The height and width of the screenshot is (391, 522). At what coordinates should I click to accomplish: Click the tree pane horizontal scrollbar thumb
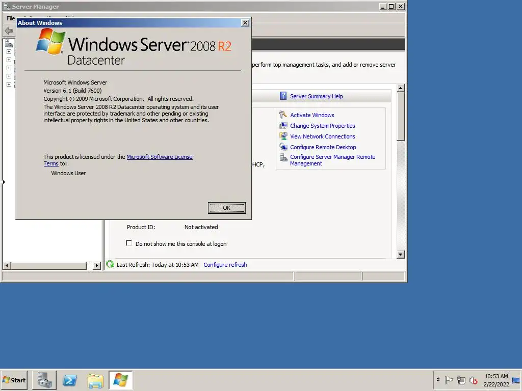[x=48, y=265]
